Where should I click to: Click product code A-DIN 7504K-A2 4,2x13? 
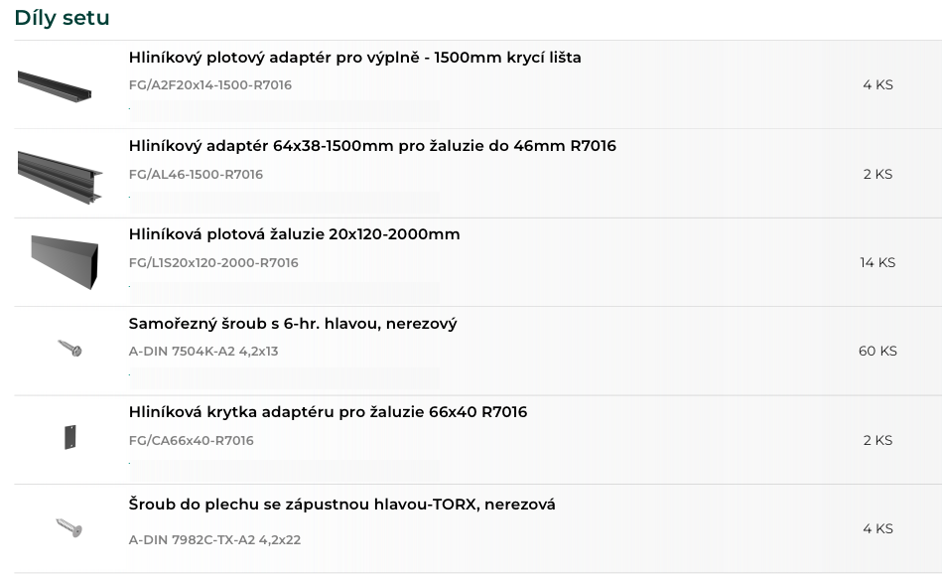click(203, 352)
